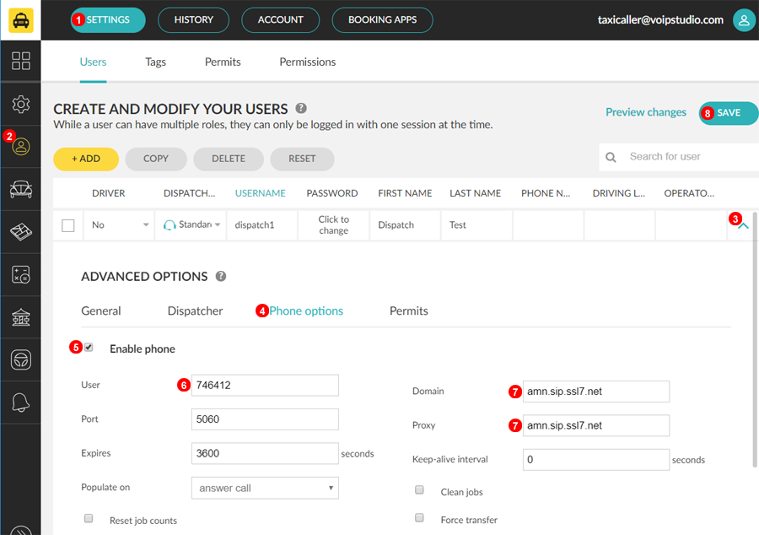
Task: Switch to the Tags tab
Action: pyautogui.click(x=155, y=62)
